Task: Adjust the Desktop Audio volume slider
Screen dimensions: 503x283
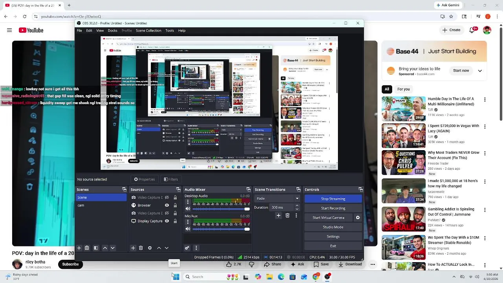Action: [x=221, y=209]
